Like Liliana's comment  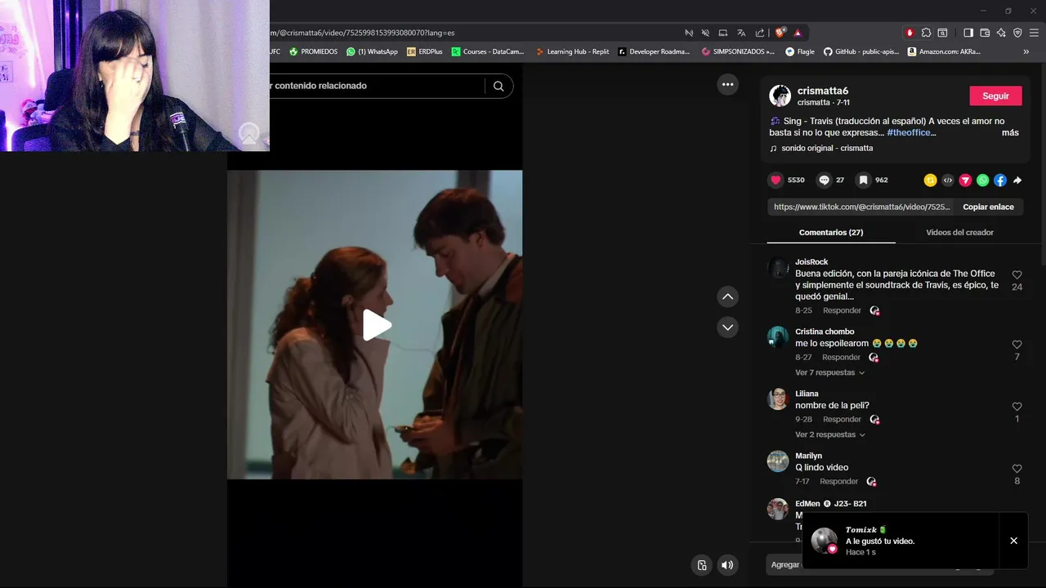click(x=1017, y=407)
